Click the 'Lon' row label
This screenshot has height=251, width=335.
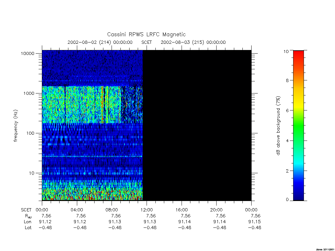click(27, 222)
